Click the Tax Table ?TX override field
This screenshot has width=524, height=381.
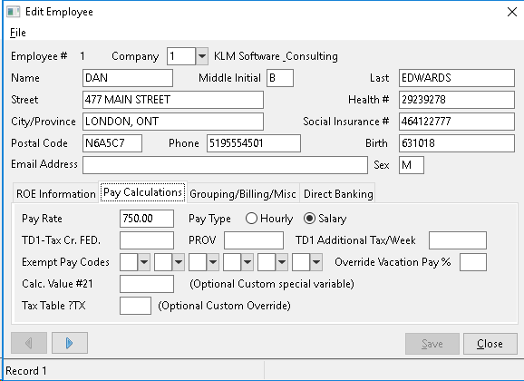click(x=135, y=306)
